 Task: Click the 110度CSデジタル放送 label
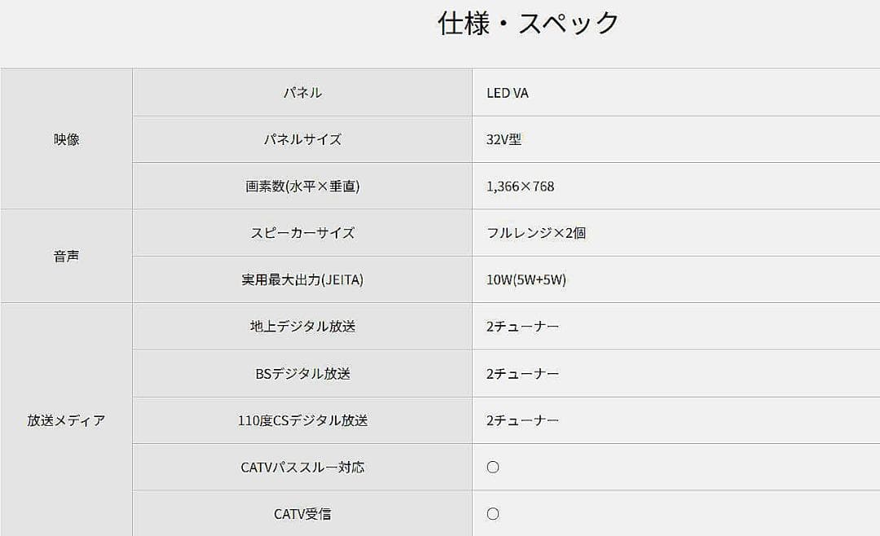click(302, 420)
